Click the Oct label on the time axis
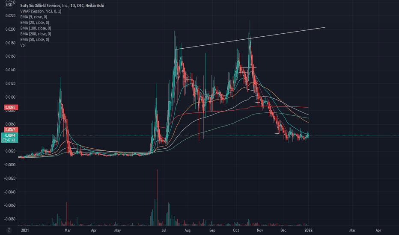Screen dimensions: 399x235 pos(236,230)
